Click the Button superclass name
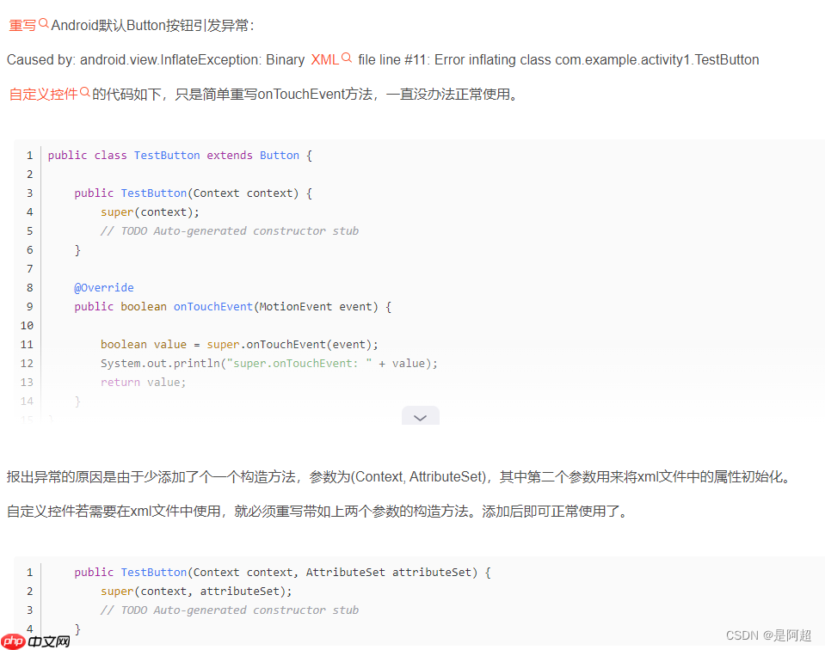Image resolution: width=825 pixels, height=650 pixels. 279,155
